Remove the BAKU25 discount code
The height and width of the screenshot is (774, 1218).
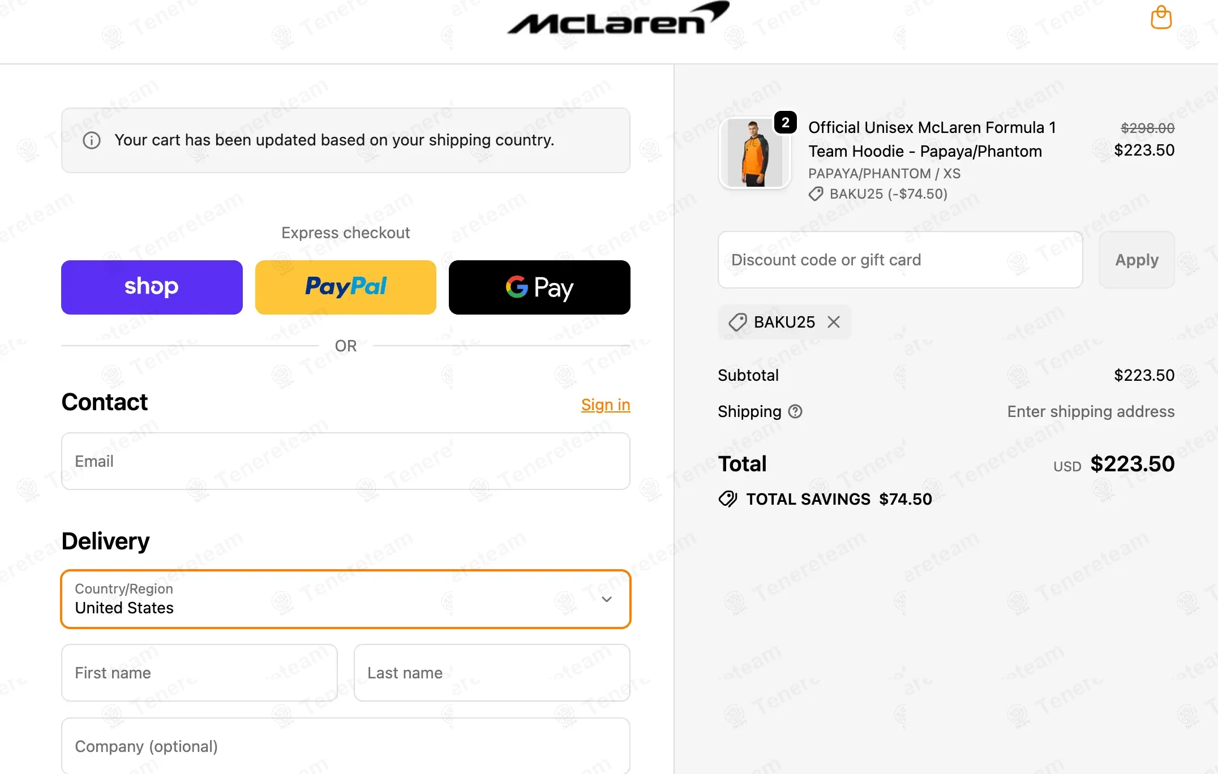tap(834, 322)
